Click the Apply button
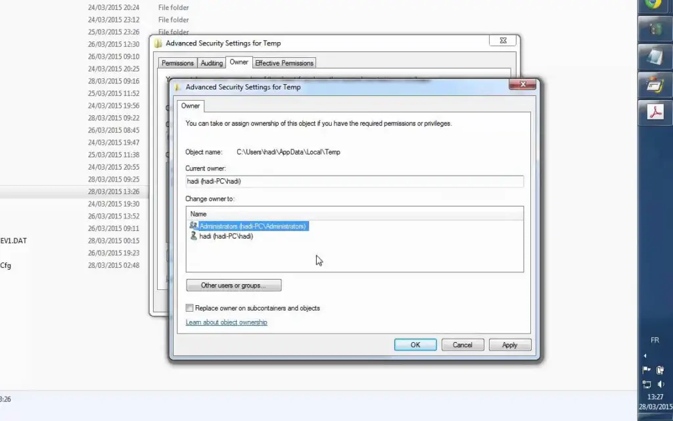Viewport: 673px width, 421px height. 509,345
